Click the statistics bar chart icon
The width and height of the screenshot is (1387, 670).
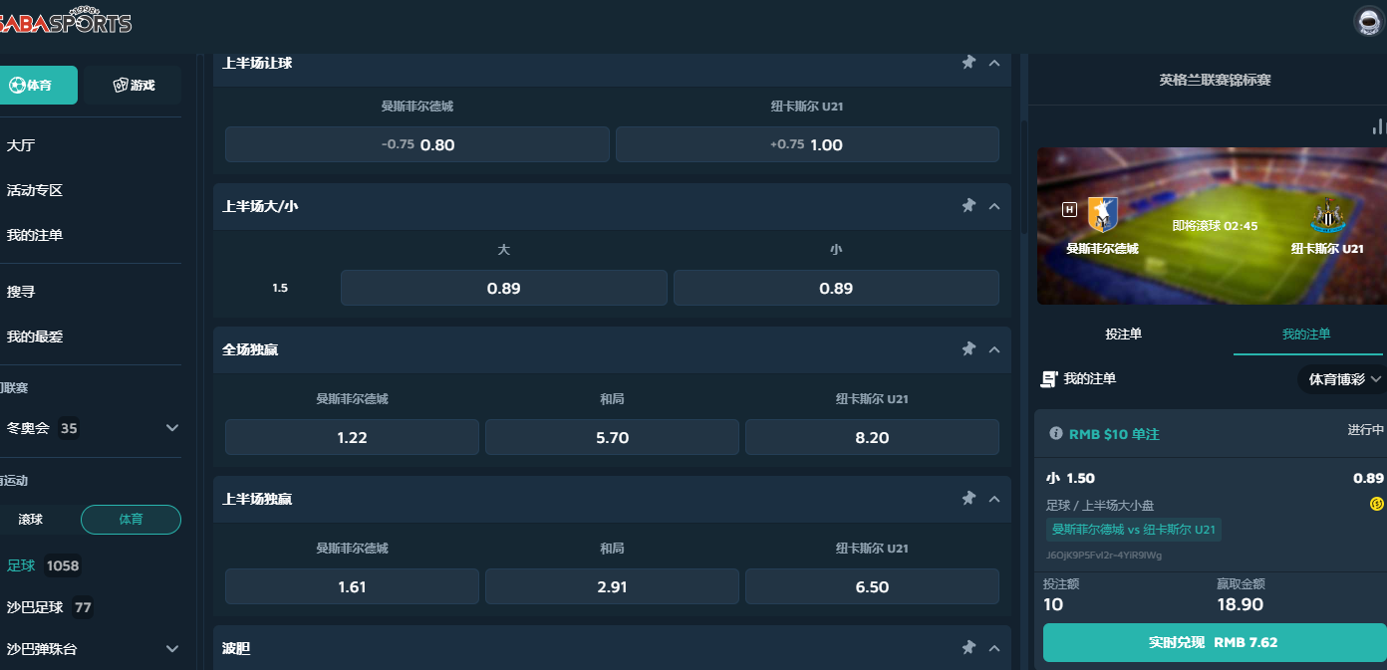click(x=1378, y=126)
